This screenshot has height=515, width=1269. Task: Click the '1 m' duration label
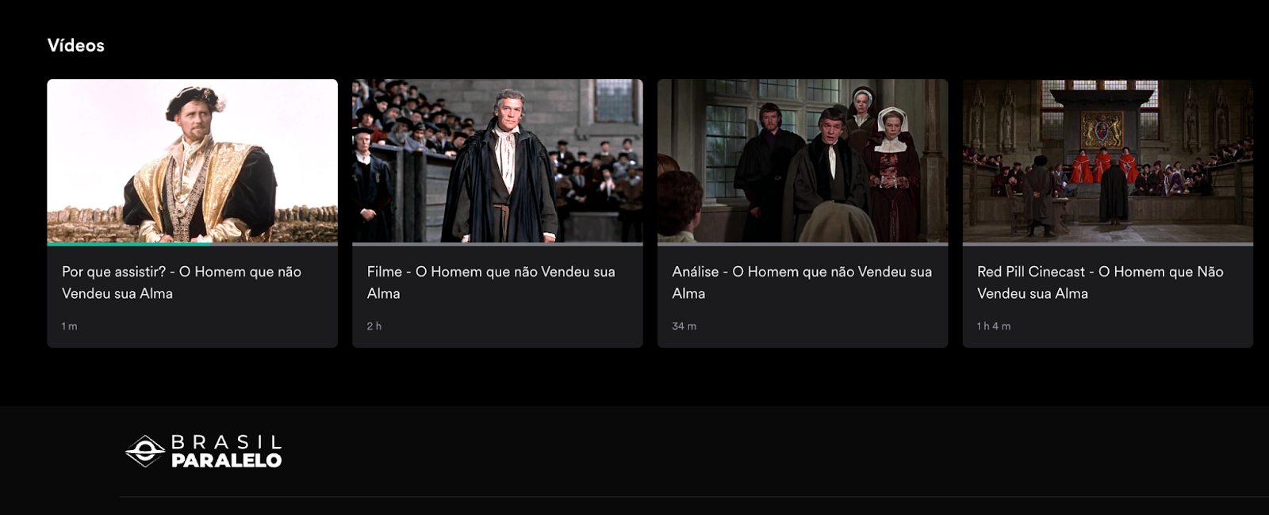point(70,326)
